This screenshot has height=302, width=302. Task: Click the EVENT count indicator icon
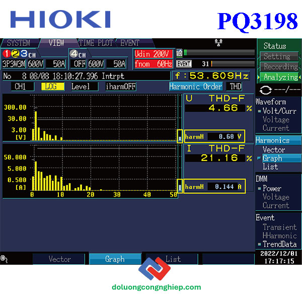(x=184, y=64)
